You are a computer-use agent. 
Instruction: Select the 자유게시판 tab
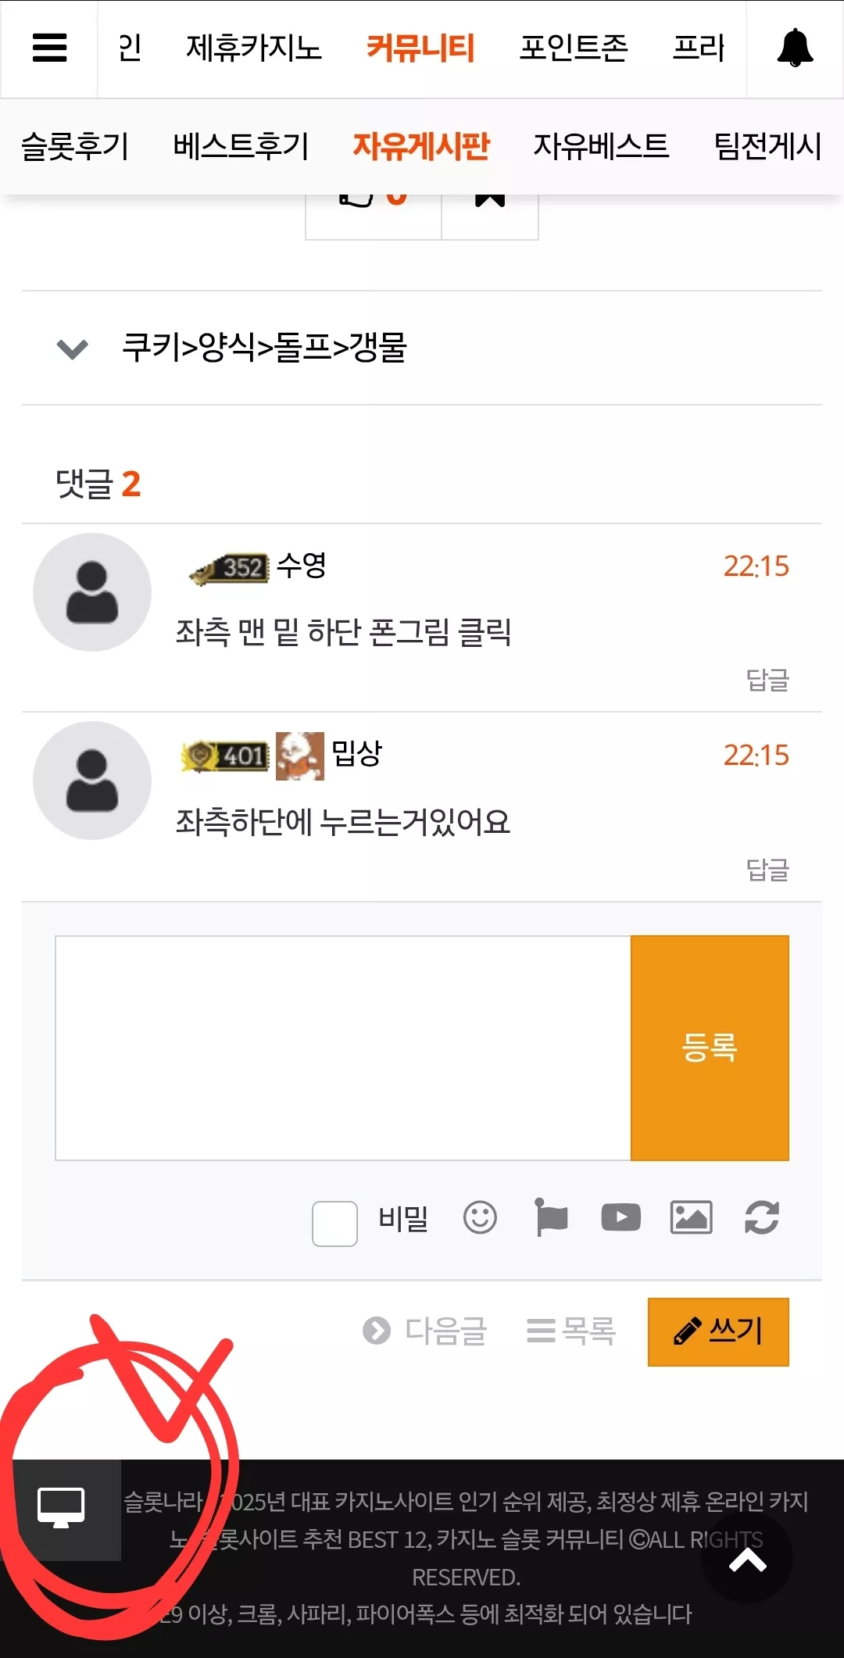(421, 146)
